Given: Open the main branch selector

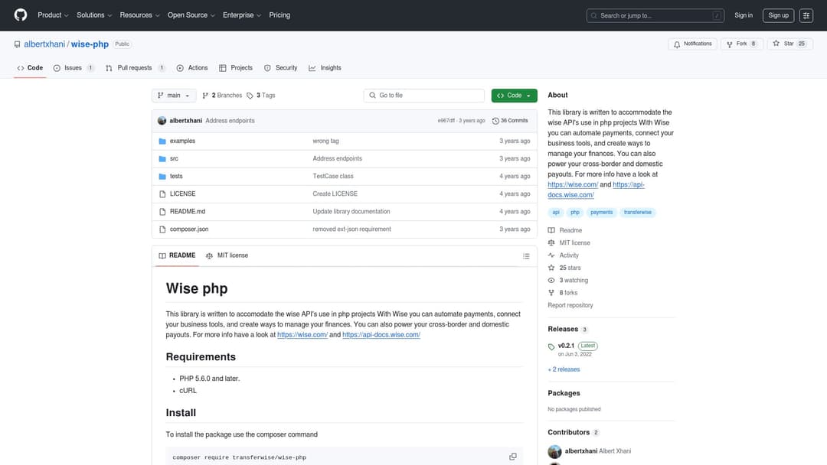Looking at the screenshot, I should point(174,96).
